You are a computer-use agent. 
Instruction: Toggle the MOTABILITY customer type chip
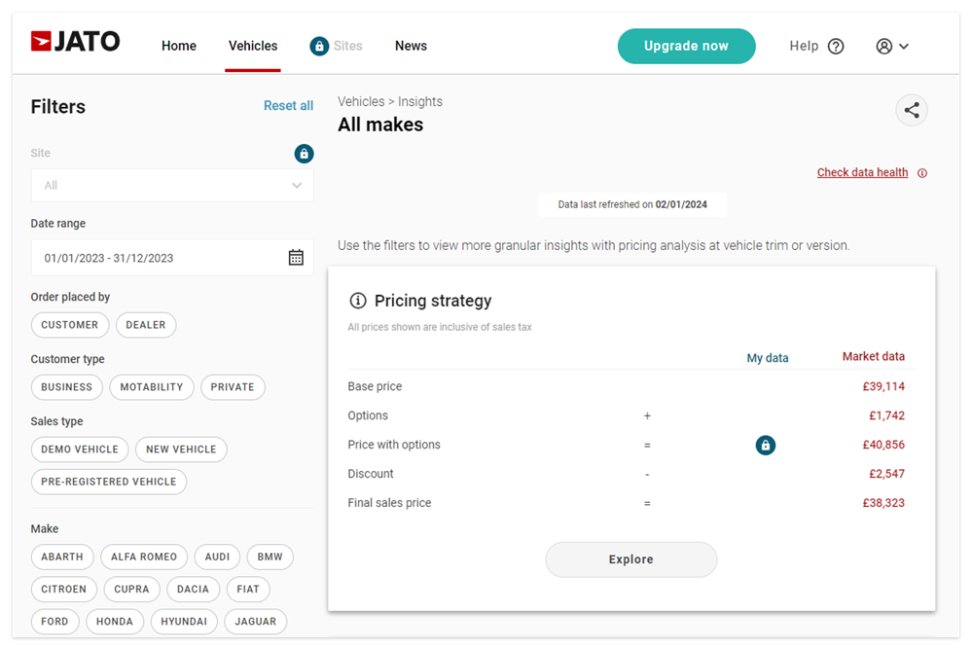(x=152, y=387)
